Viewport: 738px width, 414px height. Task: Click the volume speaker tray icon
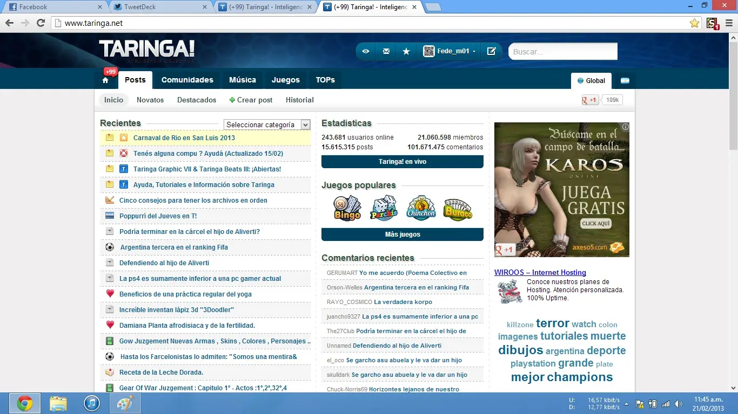tap(679, 404)
